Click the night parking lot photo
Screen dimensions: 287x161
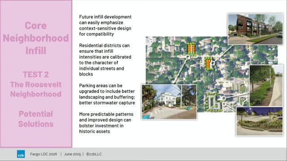click(x=260, y=121)
